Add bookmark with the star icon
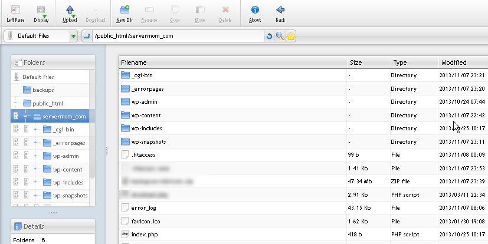The image size is (488, 244). [291, 37]
